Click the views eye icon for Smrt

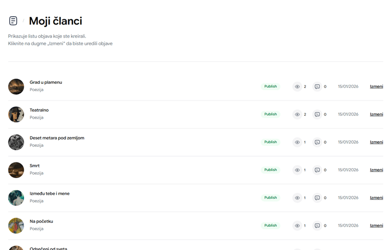coord(297,170)
